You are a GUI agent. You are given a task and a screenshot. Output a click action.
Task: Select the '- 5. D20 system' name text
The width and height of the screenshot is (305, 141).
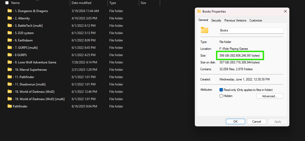coord(23,33)
